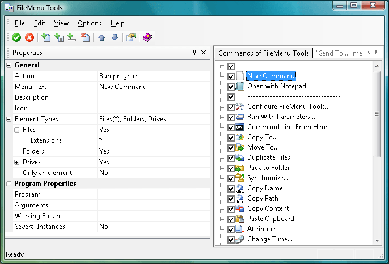Select the Change Time... command row
The height and width of the screenshot is (264, 389).
[270, 239]
